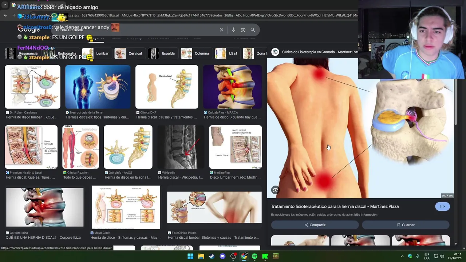466x262 pixels.
Task: Click the large preview image of back
Action: pyautogui.click(x=360, y=128)
